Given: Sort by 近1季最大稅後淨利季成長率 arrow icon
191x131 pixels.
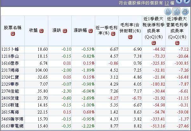Looking at the screenshot, I should pos(154,43).
